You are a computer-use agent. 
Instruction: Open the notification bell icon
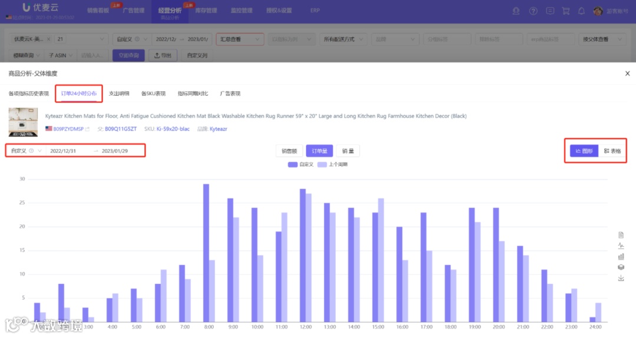tap(581, 11)
